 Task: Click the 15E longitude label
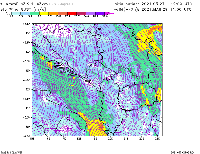[x=32, y=139]
